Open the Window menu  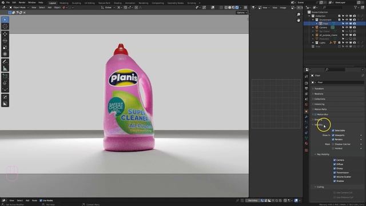[x=32, y=2]
